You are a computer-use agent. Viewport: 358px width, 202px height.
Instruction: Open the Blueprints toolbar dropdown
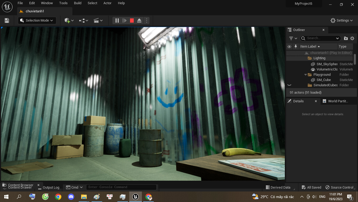point(83,21)
